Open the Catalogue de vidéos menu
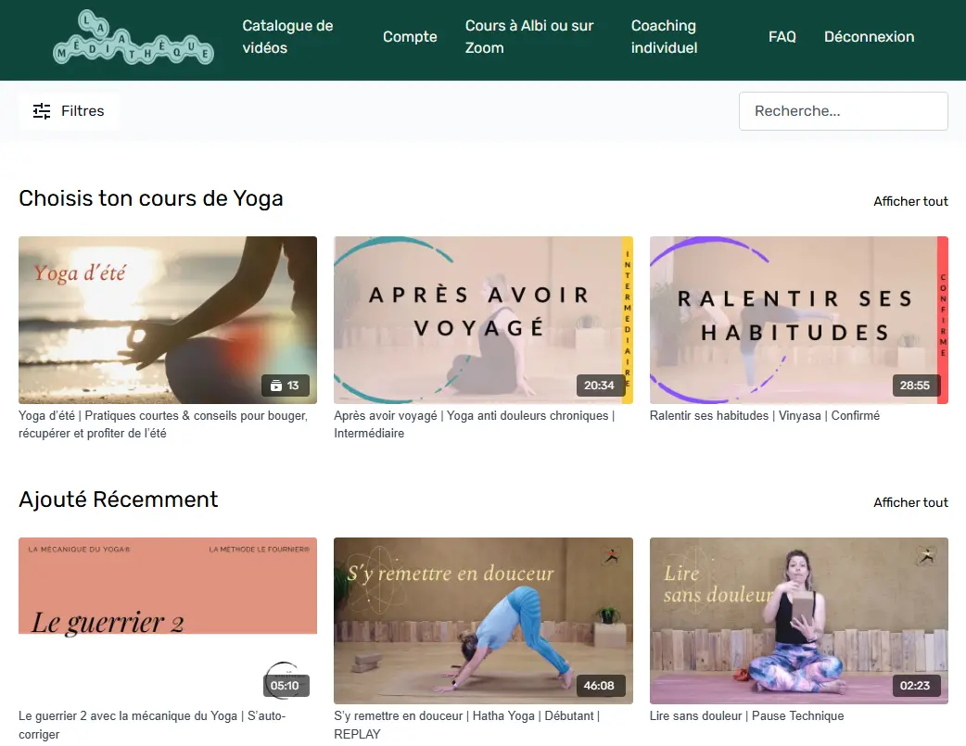966x746 pixels. point(287,36)
